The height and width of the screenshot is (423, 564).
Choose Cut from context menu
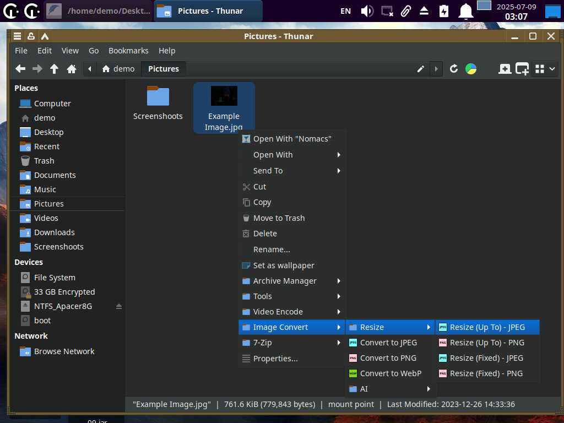click(x=292, y=187)
